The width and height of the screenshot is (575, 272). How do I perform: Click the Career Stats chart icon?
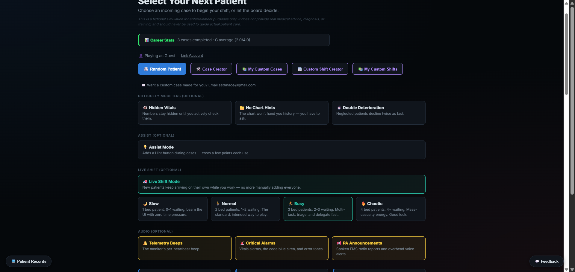pyautogui.click(x=146, y=40)
